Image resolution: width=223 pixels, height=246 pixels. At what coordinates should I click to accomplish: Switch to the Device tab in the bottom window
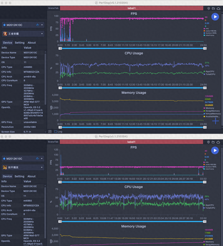7,176
